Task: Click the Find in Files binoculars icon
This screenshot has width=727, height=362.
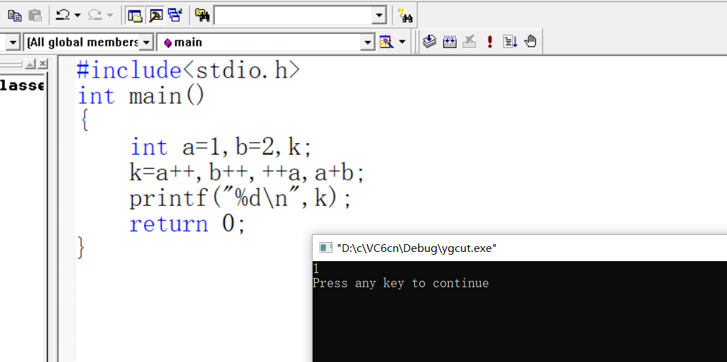Action: point(202,16)
